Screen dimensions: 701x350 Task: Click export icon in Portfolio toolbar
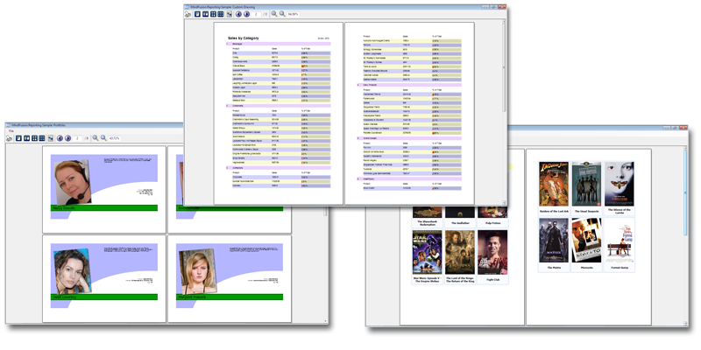point(51,138)
